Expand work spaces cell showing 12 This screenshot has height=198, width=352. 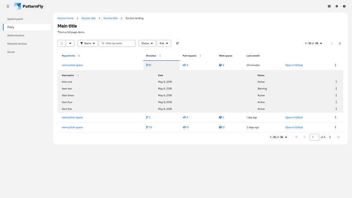tap(222, 127)
